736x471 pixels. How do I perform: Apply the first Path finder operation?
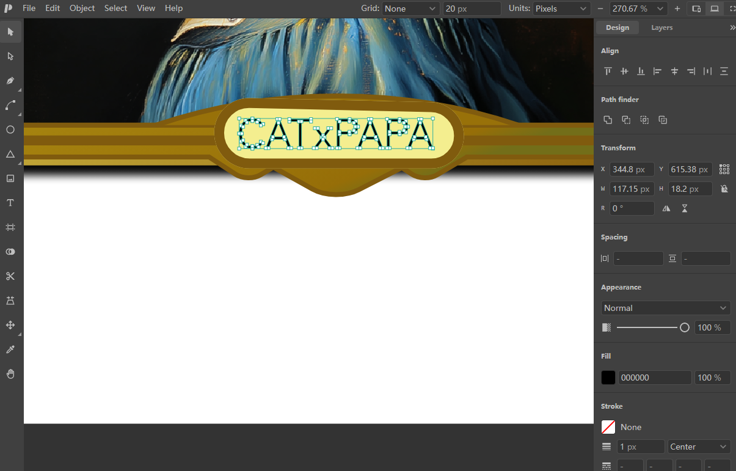(x=608, y=120)
